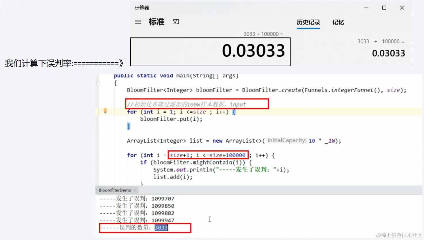The height and width of the screenshot is (240, 424).
Task: Click the public static void main line
Action: pos(176,76)
